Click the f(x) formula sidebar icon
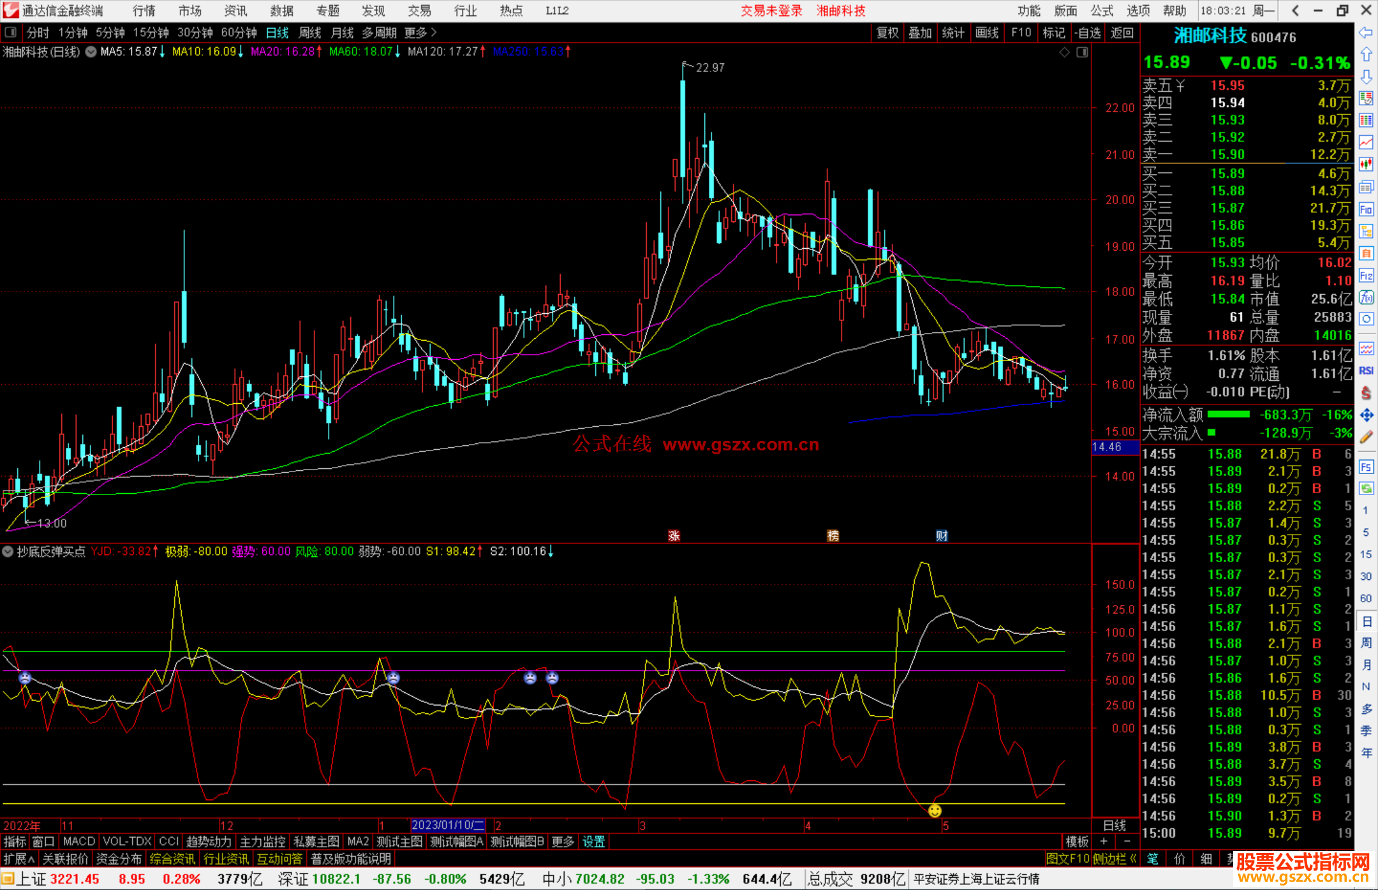Screen dimensions: 1378x890 (1366, 297)
